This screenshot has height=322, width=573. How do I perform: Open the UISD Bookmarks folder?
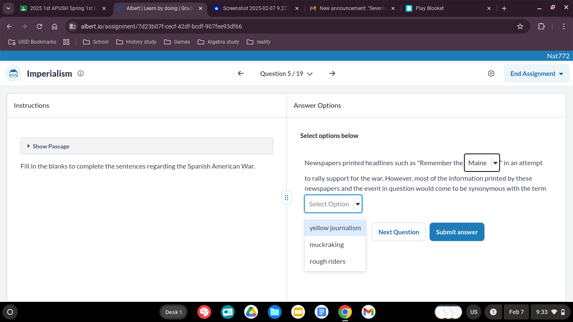(32, 42)
